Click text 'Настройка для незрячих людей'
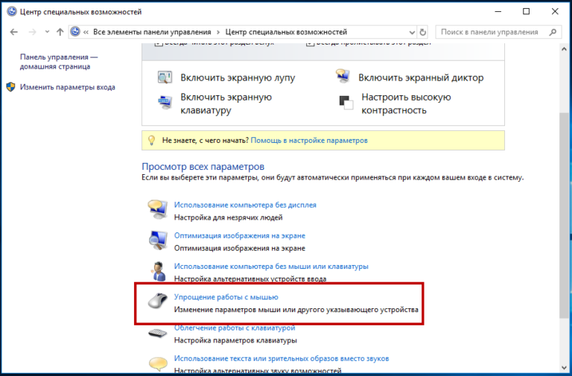Image resolution: width=572 pixels, height=376 pixels. coord(229,217)
